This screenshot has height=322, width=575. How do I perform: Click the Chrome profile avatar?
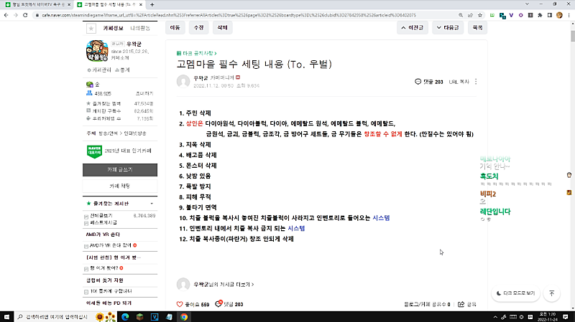[559, 15]
